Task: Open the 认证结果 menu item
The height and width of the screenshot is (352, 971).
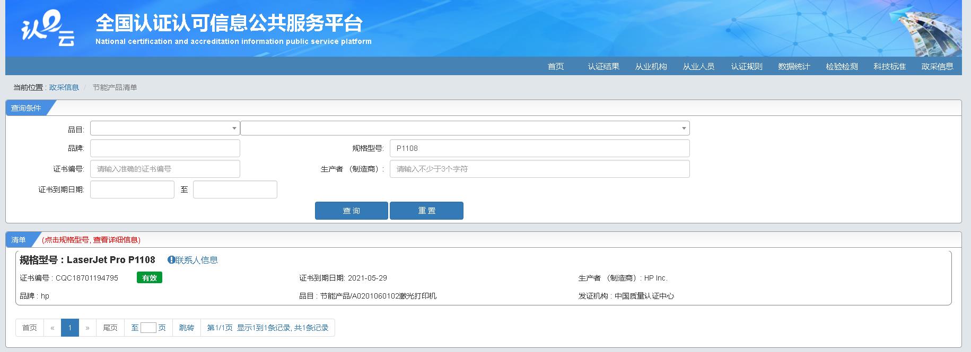Action: pyautogui.click(x=603, y=66)
